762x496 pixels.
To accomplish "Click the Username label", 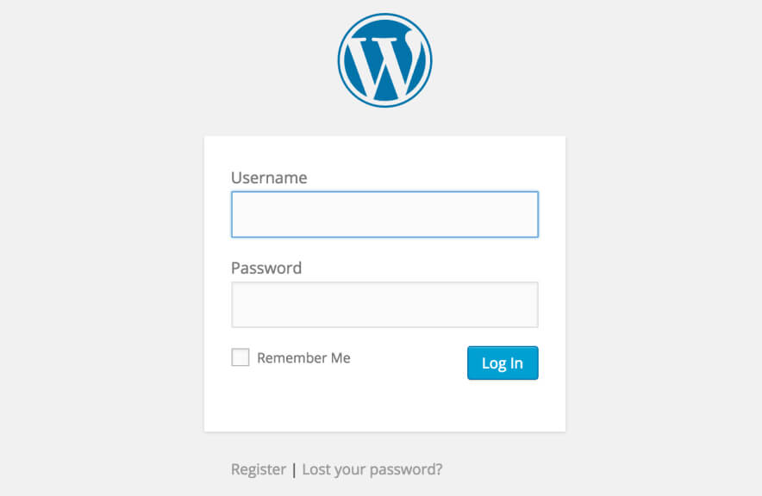I will click(269, 178).
